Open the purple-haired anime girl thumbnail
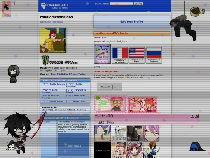 pyautogui.click(x=151, y=133)
